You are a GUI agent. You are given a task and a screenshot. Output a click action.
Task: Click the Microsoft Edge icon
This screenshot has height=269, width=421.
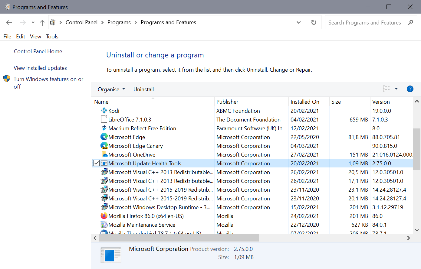pyautogui.click(x=104, y=137)
